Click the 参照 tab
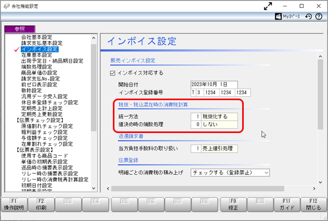Viewport: 328px width, 221px height. pyautogui.click(x=20, y=29)
